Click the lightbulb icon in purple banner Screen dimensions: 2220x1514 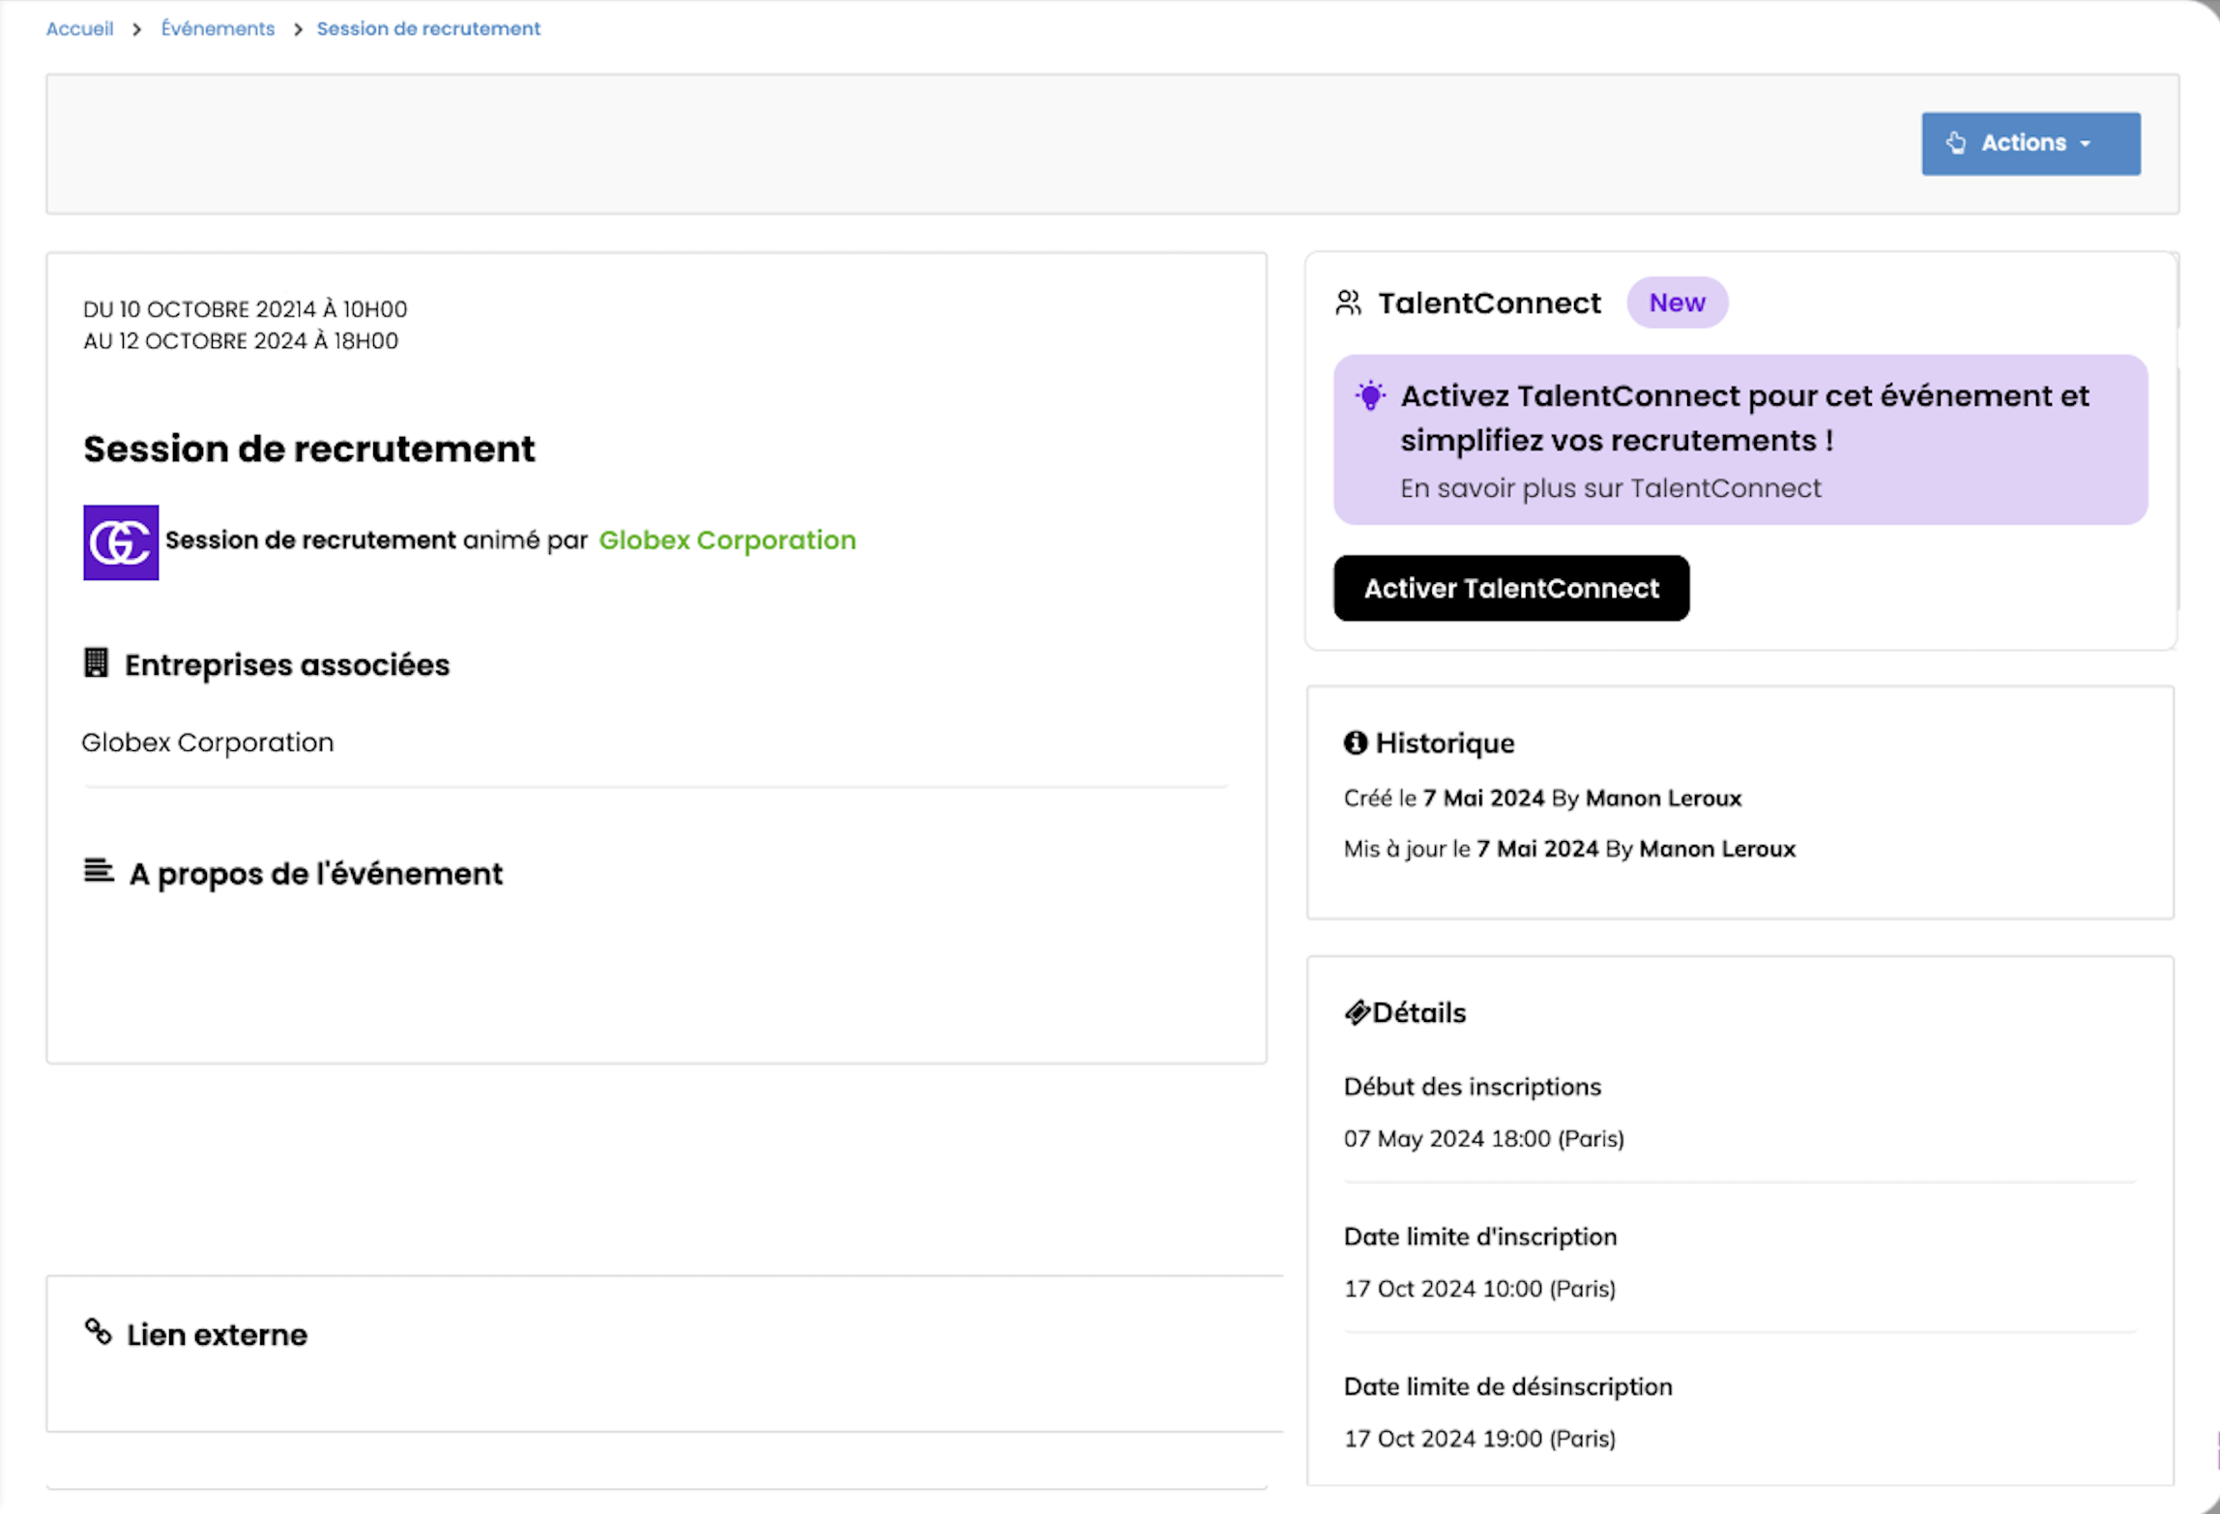tap(1370, 395)
